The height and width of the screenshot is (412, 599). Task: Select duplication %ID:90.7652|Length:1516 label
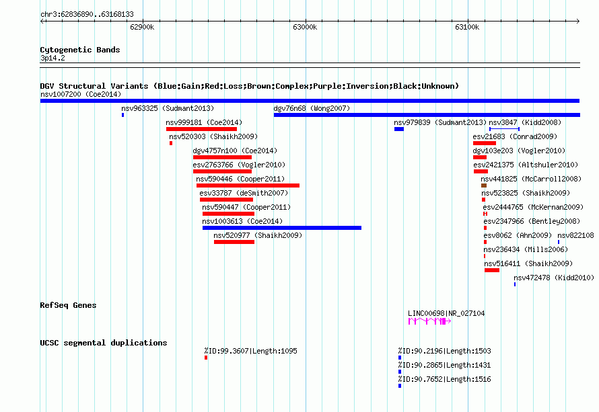click(x=445, y=379)
